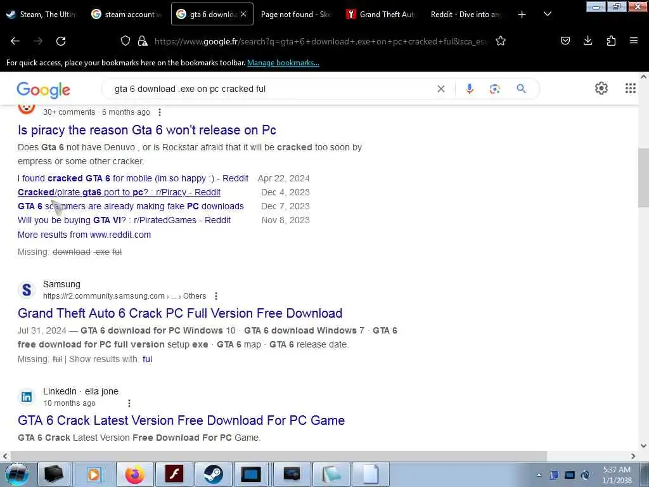Bookmark this page with star icon
649x487 pixels.
pos(501,41)
